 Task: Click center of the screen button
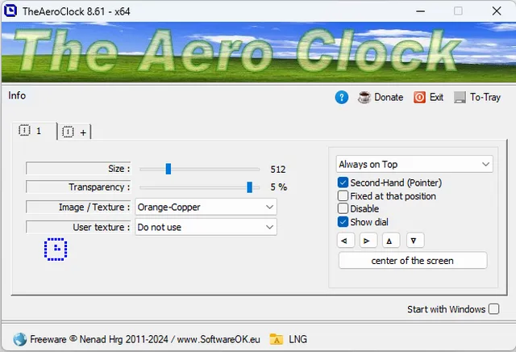pos(413,261)
